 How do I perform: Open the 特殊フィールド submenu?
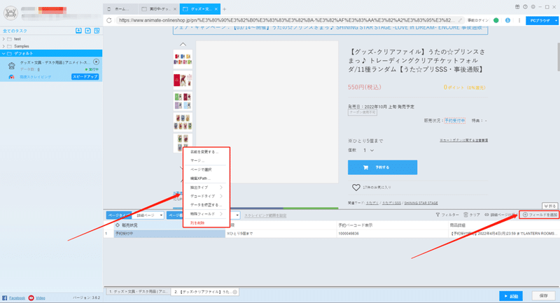coord(206,213)
